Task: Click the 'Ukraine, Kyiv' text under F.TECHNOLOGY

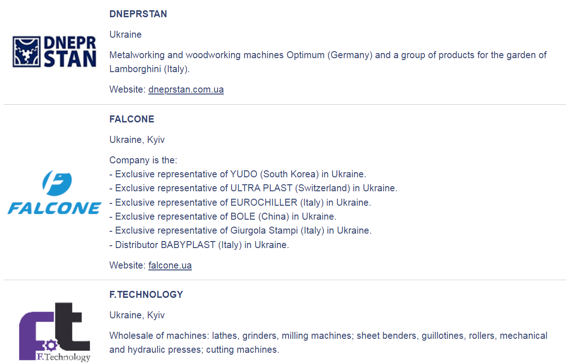Action: click(137, 315)
